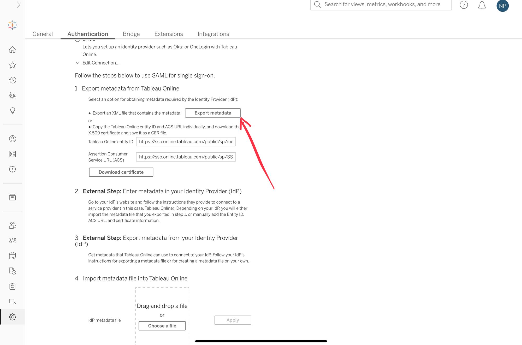The width and height of the screenshot is (522, 345).
Task: Open Shared with Me icon
Action: point(13,96)
